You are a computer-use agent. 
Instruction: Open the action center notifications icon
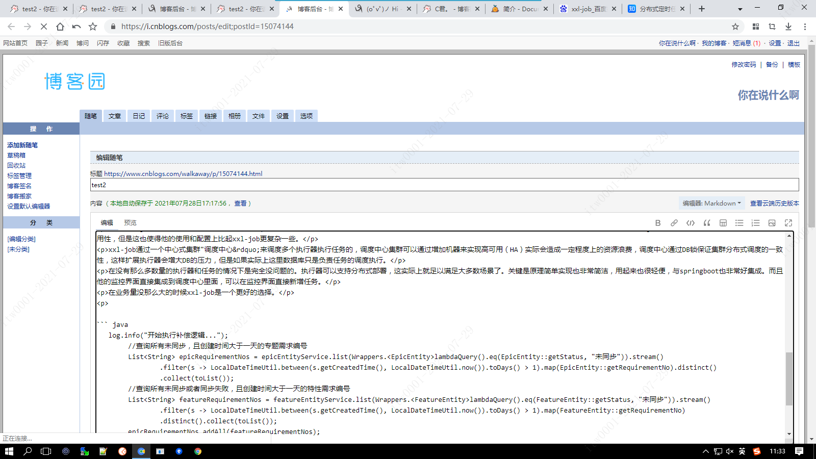coord(799,451)
